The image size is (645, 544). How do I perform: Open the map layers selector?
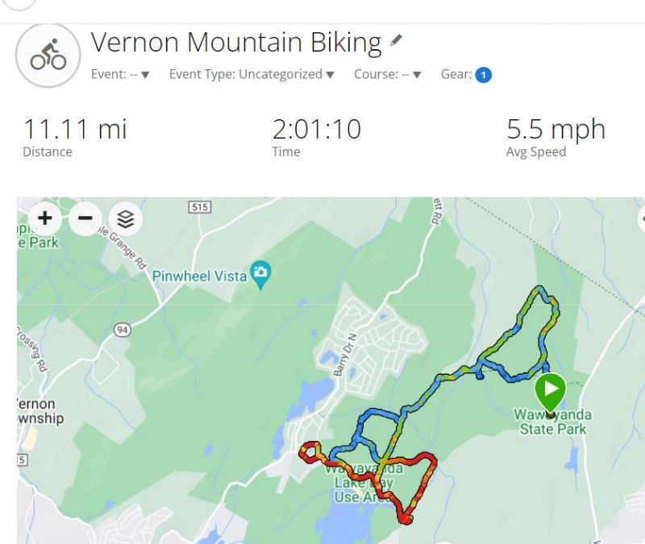point(125,218)
